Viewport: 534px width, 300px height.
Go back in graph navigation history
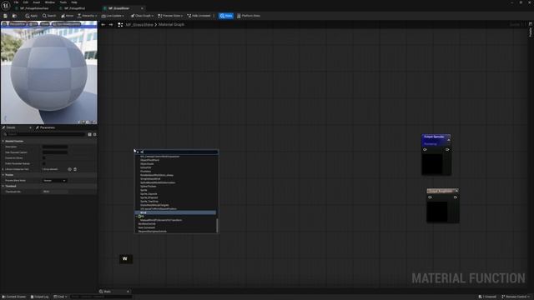click(x=103, y=24)
